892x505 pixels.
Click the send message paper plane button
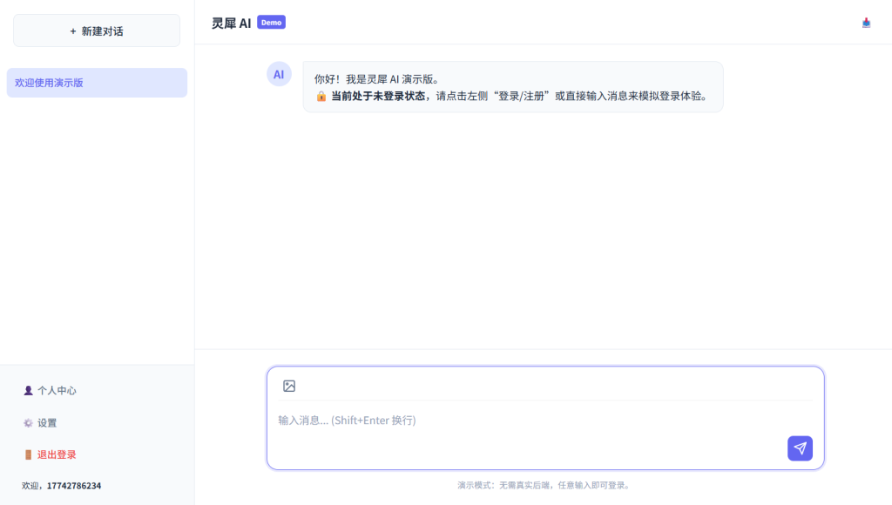click(800, 448)
